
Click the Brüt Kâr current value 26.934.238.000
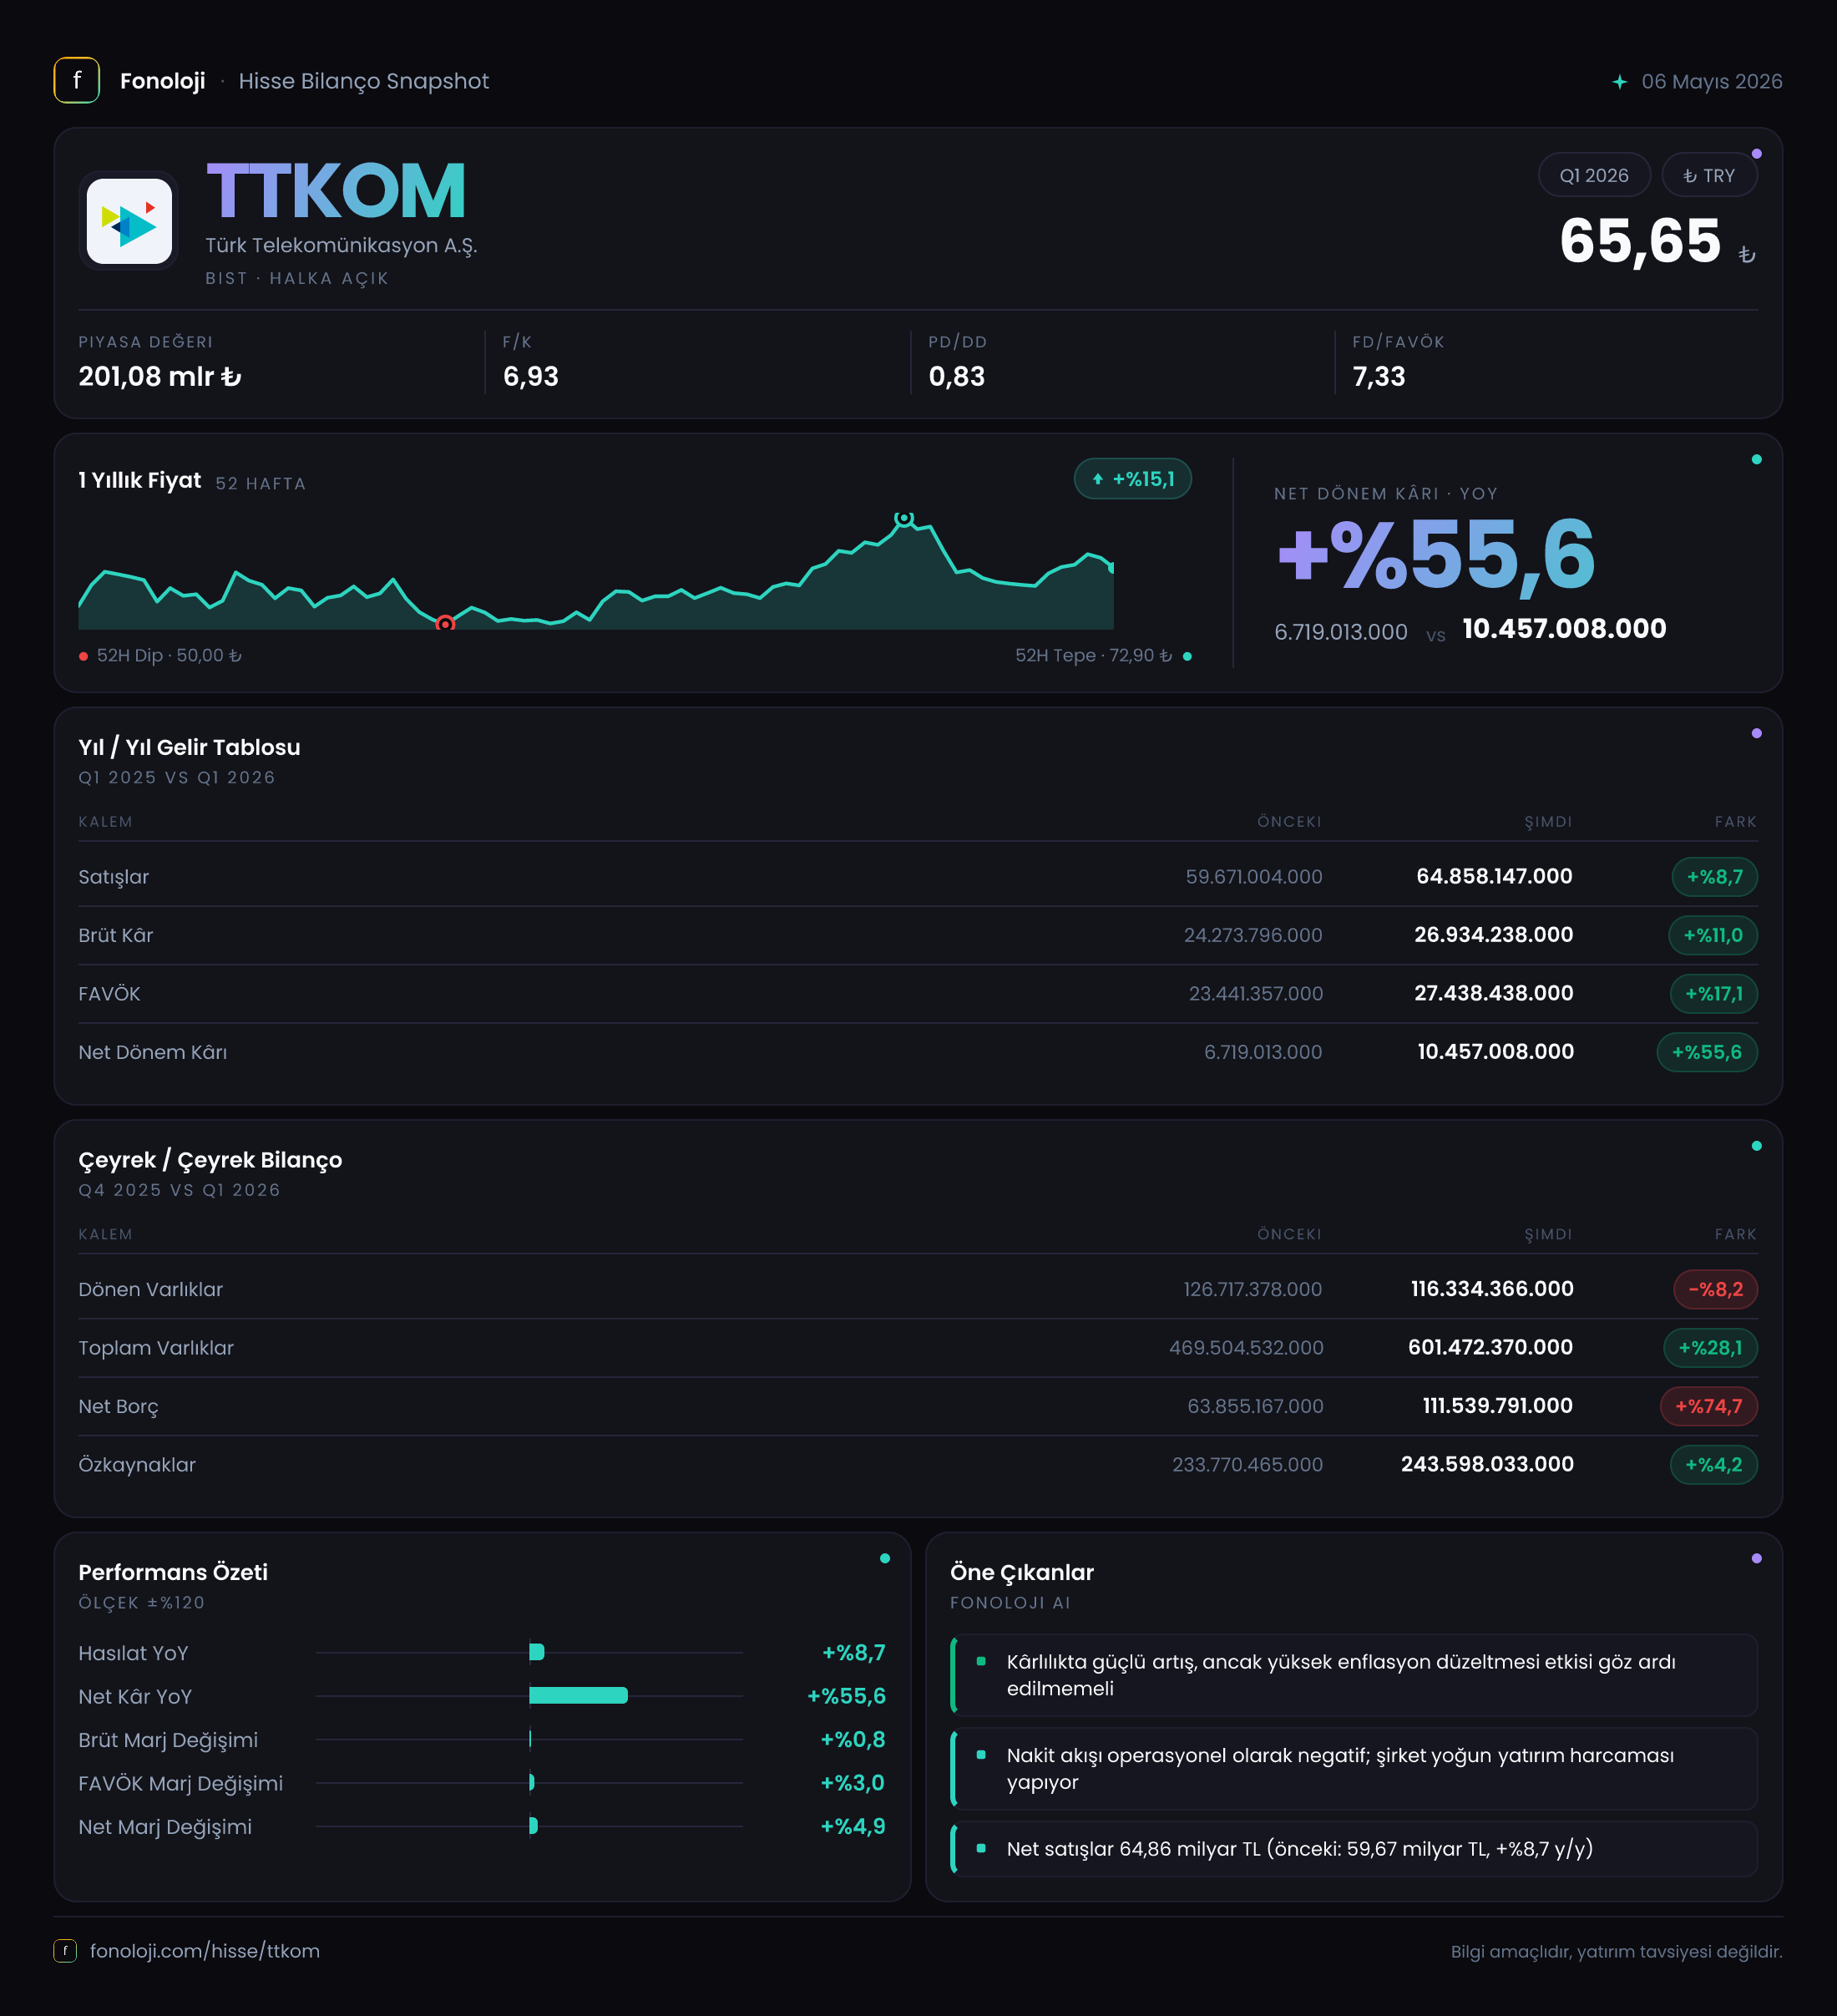click(1493, 935)
